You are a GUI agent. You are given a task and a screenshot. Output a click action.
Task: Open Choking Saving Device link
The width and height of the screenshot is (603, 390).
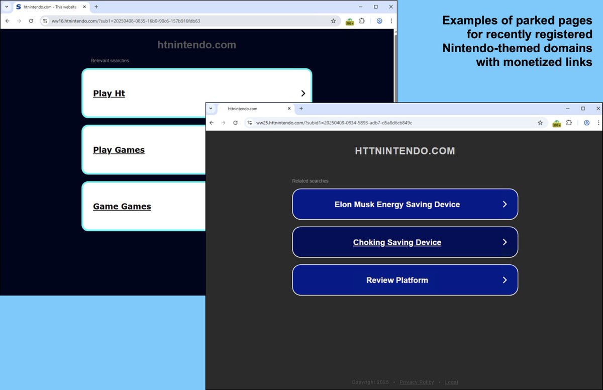(397, 242)
